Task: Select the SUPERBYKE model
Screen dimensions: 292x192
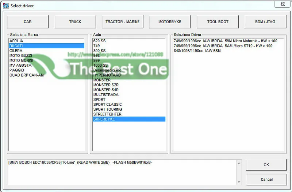Action: click(129, 119)
